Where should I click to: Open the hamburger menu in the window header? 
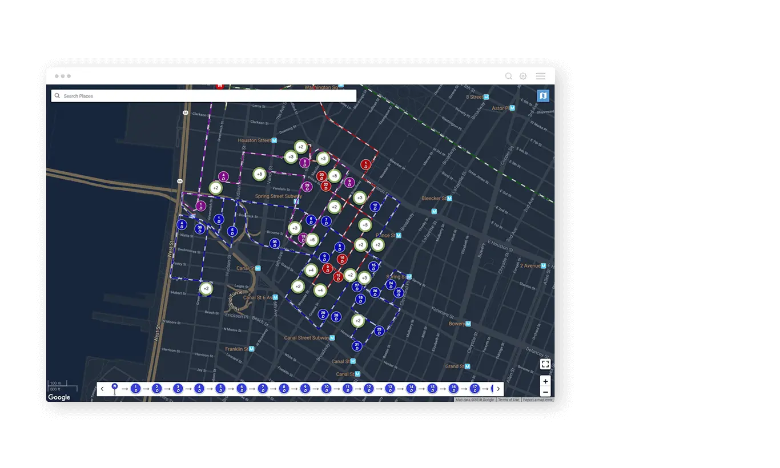[x=540, y=76]
